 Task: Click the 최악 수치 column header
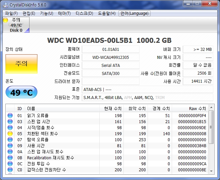(x=136, y=108)
